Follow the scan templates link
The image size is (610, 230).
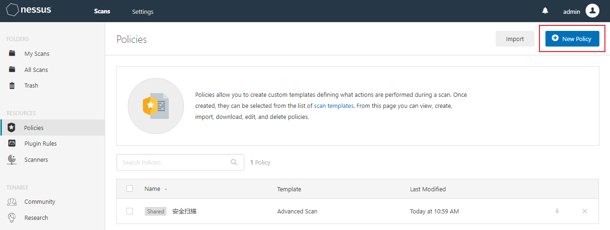coord(334,106)
